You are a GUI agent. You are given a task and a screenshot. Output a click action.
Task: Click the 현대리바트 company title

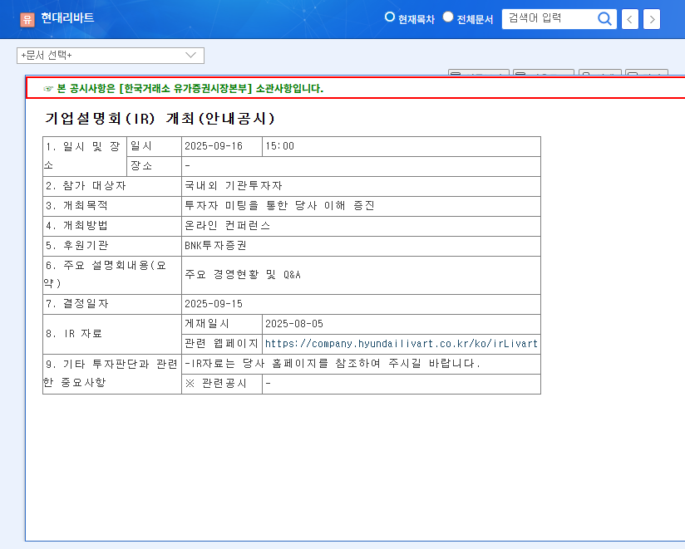point(67,18)
